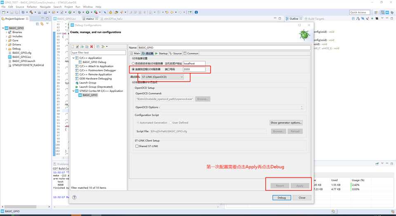Image resolution: width=396 pixels, height=216 pixels.
Task: Click the Show generator options button
Action: (x=286, y=123)
